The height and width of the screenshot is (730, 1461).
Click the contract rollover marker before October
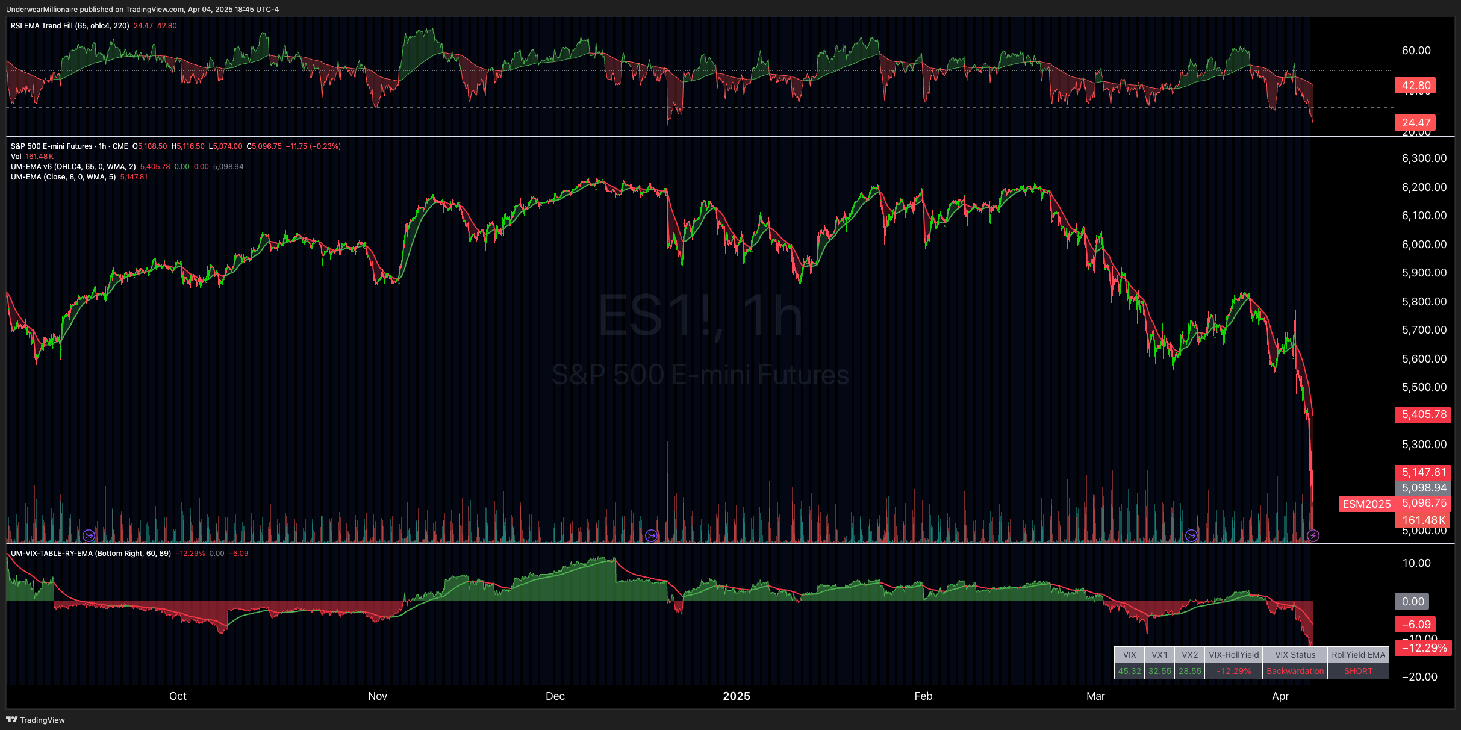(x=89, y=535)
